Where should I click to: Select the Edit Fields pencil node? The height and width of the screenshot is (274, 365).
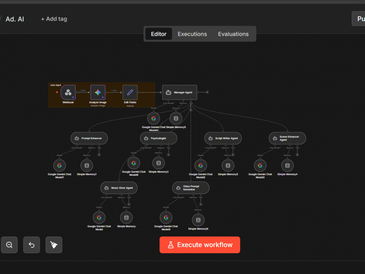(x=130, y=92)
